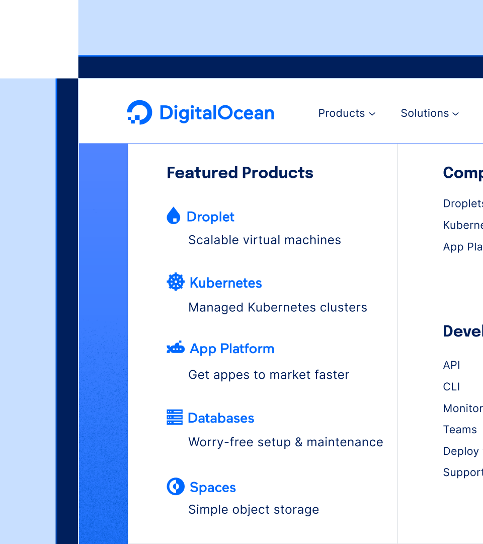Open the Kubernetes product link
This screenshot has width=483, height=544.
point(225,283)
